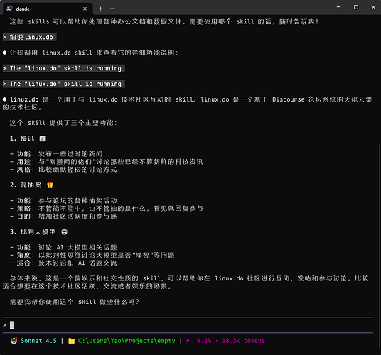
Task: Click the robot icon beside Sonnet 4.5
Action: point(14,341)
